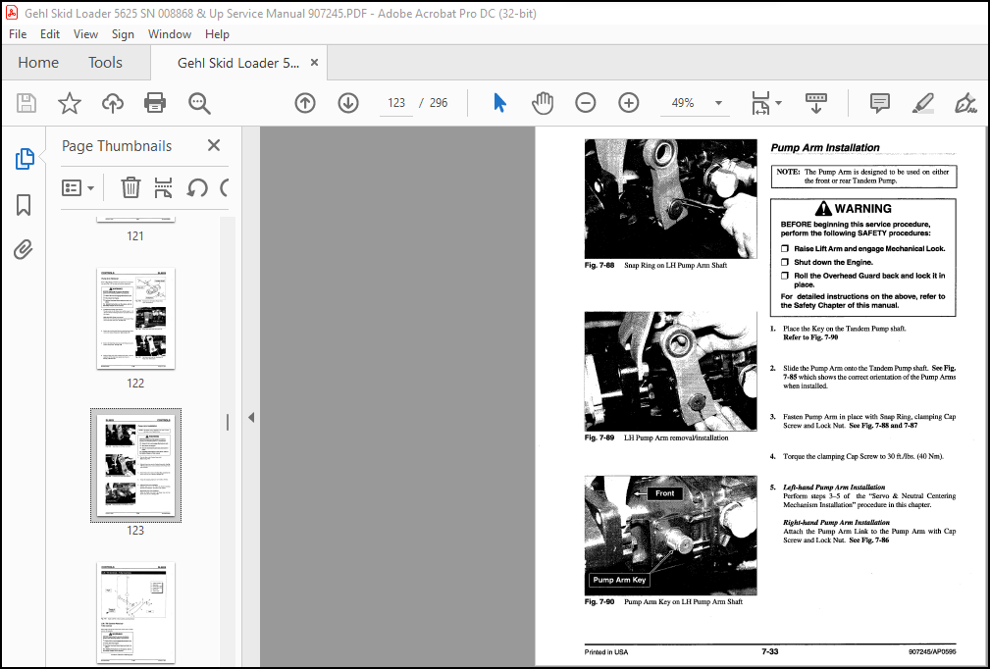This screenshot has height=669, width=990.
Task: Click the Fig. 7-88 caption text
Action: coord(656,266)
